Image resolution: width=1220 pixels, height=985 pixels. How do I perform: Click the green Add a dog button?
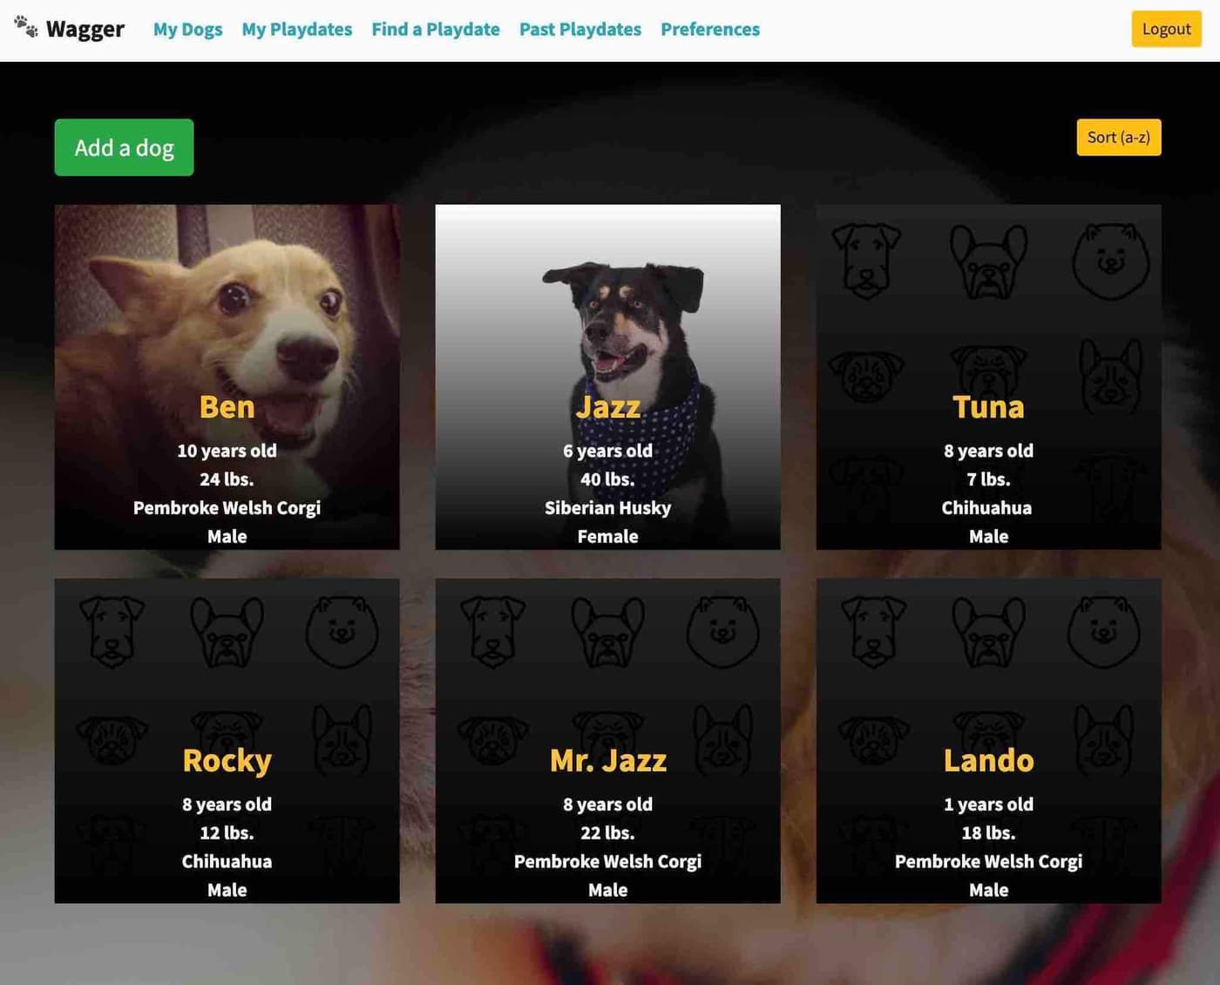124,147
